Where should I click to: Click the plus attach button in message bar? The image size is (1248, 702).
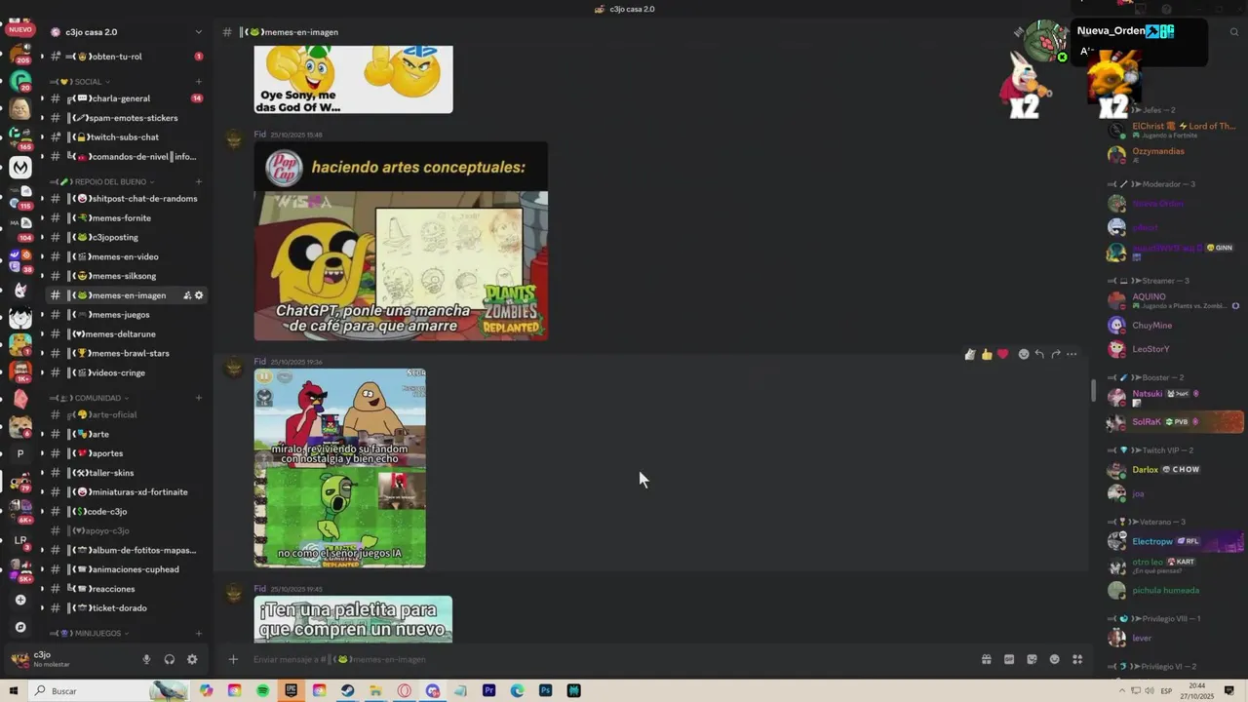pyautogui.click(x=233, y=659)
